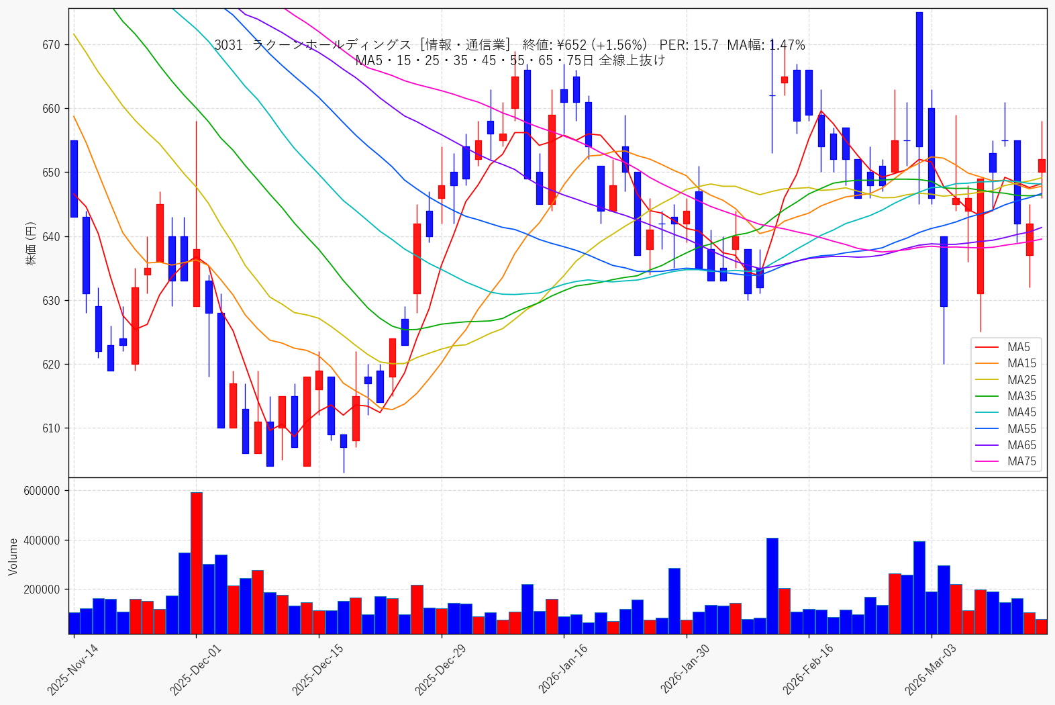
Task: Click the magenta MA75 legend line sample
Action: coord(987,461)
